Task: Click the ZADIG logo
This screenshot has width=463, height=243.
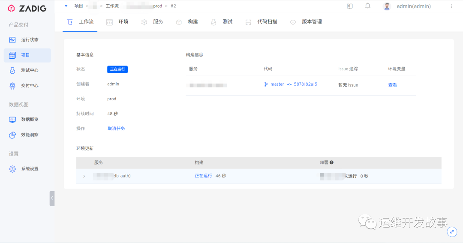Action: pyautogui.click(x=27, y=8)
